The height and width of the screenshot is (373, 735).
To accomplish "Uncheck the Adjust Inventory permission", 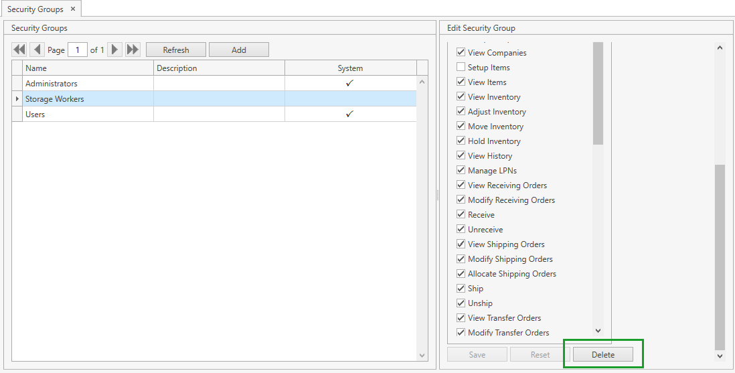I will (x=461, y=112).
